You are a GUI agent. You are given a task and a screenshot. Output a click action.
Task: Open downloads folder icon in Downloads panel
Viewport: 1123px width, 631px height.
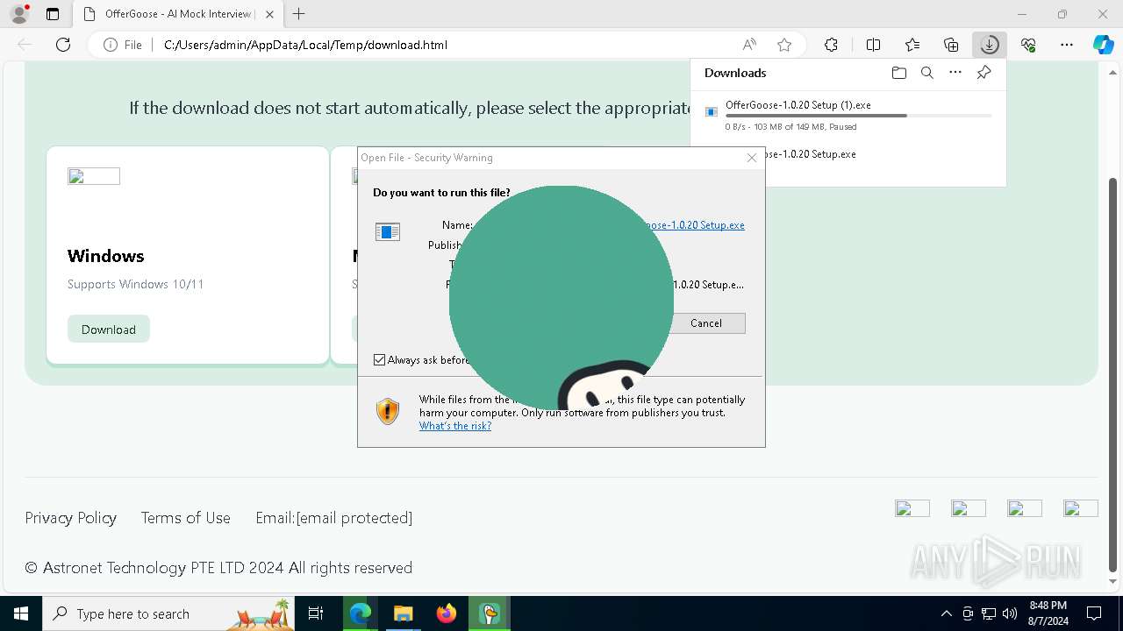tap(898, 73)
